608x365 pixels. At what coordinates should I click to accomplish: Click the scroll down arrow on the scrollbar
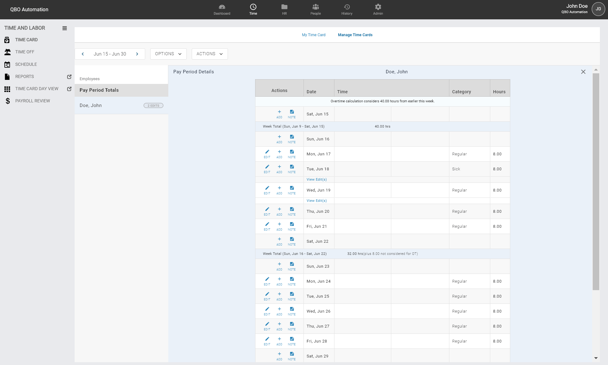[596, 358]
